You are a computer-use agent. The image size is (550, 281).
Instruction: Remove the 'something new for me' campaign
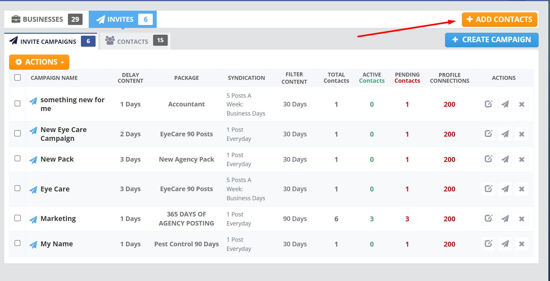coord(521,104)
